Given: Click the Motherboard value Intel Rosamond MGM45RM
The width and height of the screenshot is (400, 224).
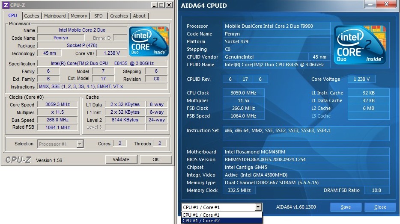Looking at the screenshot, I should [x=306, y=152].
